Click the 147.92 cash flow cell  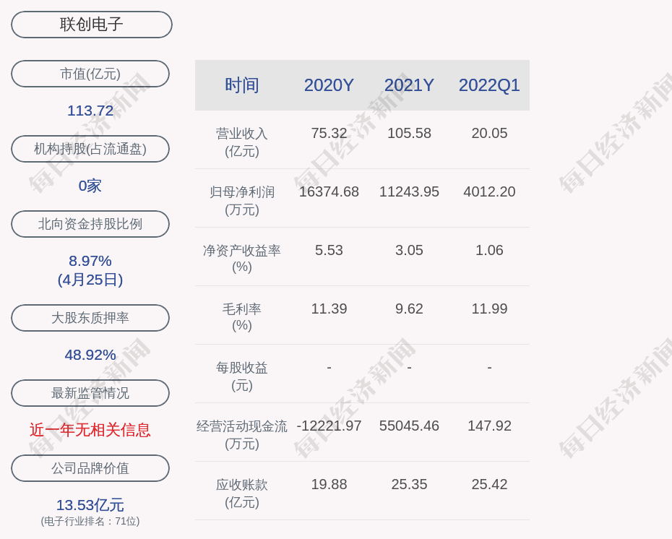coord(489,426)
